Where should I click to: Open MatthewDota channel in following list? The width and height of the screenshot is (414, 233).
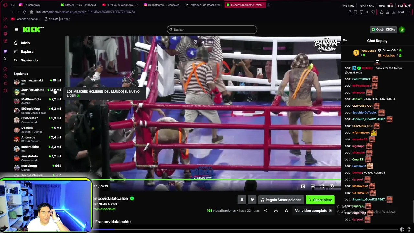coord(37,101)
